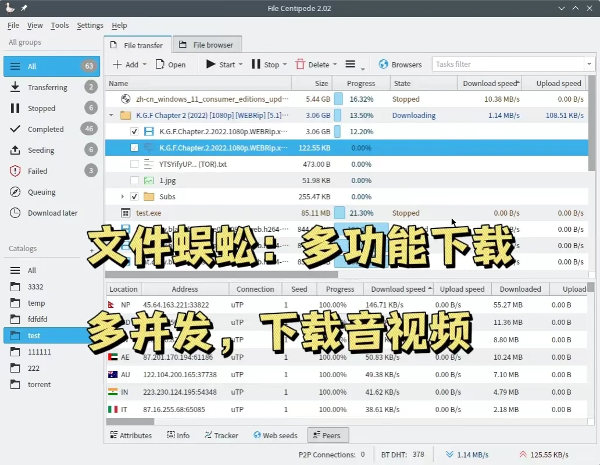Switch to the File browser tab
600x465 pixels.
click(x=207, y=44)
